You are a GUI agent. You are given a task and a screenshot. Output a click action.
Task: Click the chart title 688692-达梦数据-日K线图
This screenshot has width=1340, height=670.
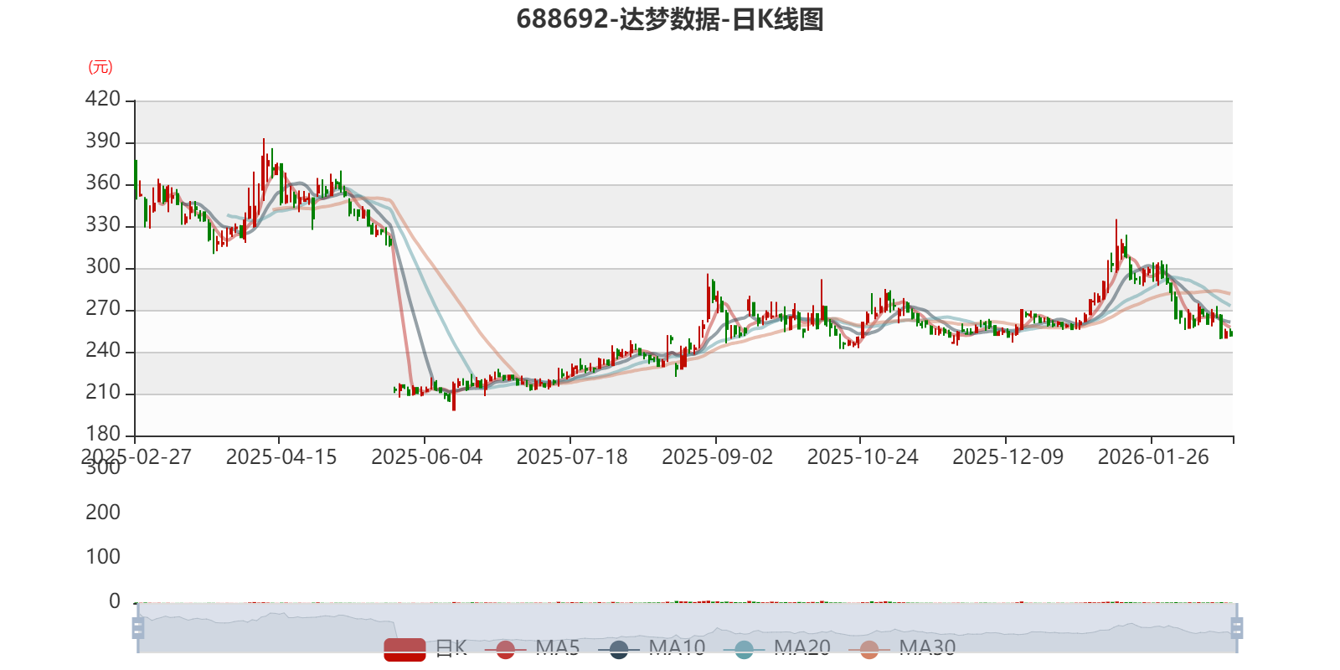(x=670, y=19)
